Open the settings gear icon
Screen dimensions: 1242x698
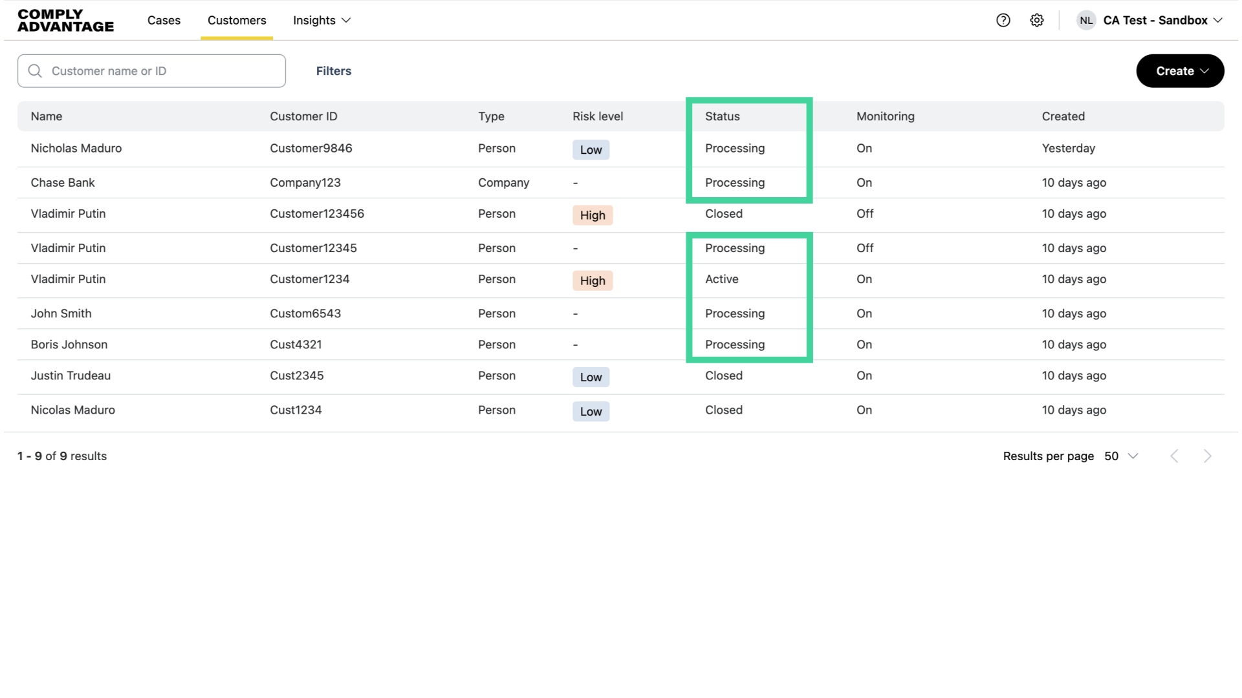point(1037,20)
